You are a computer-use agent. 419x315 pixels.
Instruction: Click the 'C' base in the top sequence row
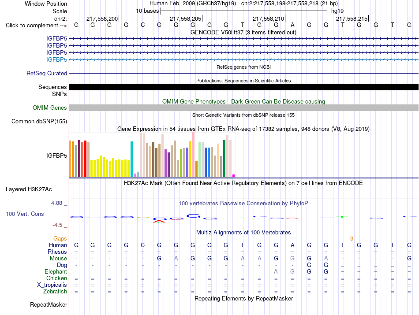pos(143,25)
